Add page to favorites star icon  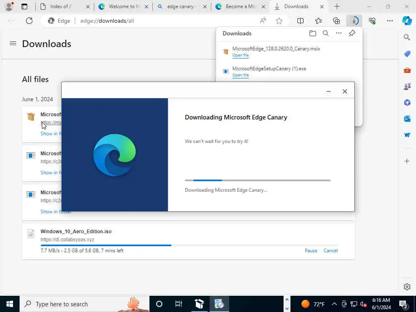[279, 21]
